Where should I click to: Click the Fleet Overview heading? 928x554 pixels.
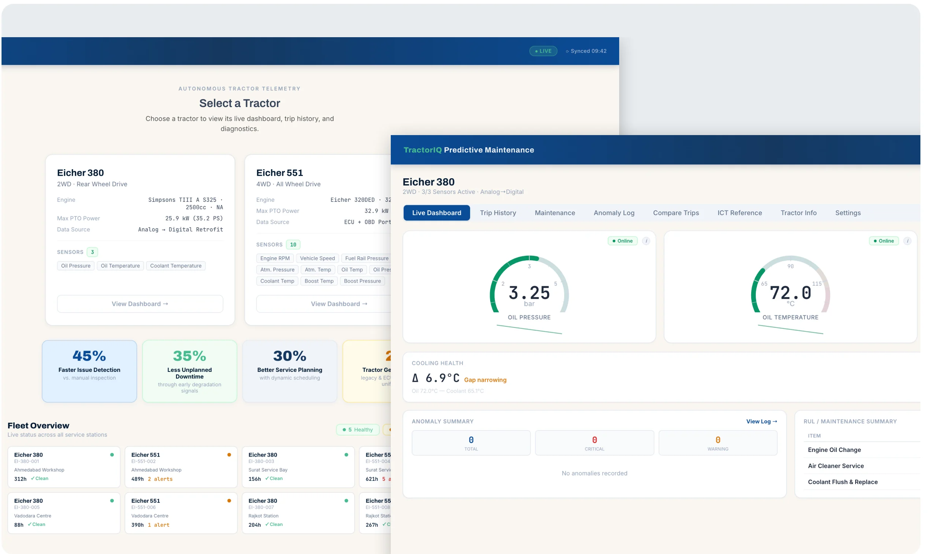[x=38, y=426]
